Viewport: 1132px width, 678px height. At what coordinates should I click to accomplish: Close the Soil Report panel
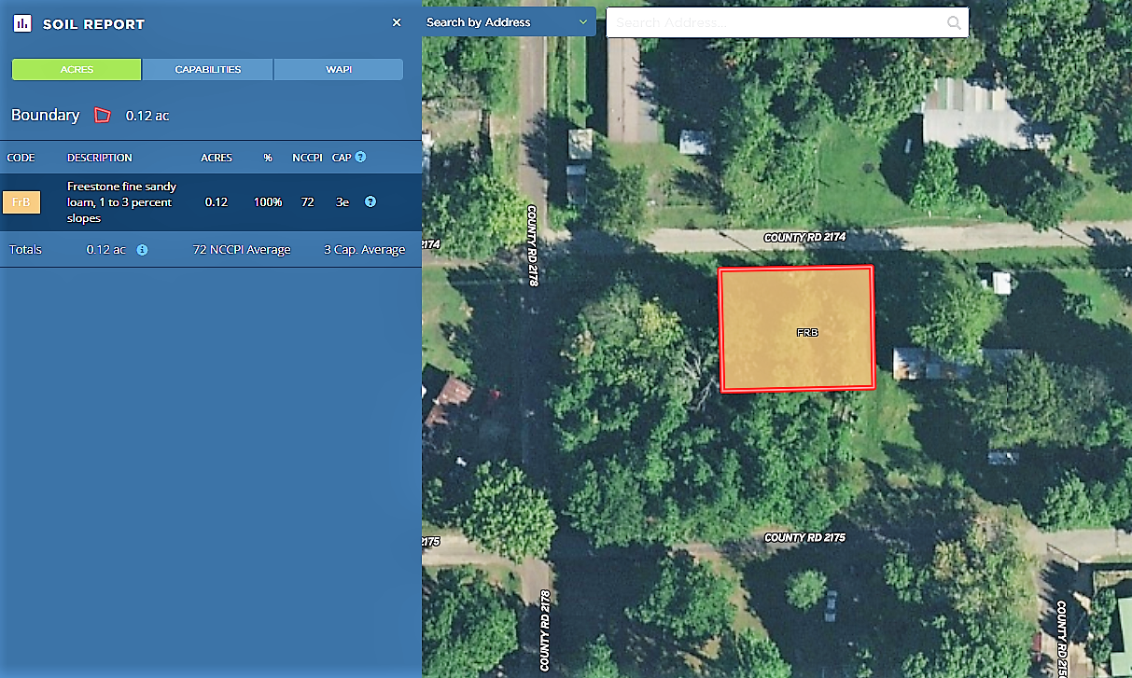[x=397, y=22]
